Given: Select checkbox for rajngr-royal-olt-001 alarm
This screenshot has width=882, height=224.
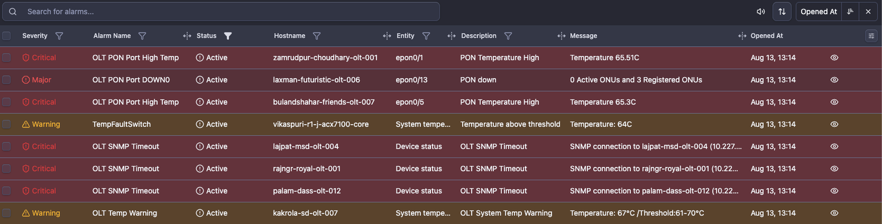Looking at the screenshot, I should [6, 169].
